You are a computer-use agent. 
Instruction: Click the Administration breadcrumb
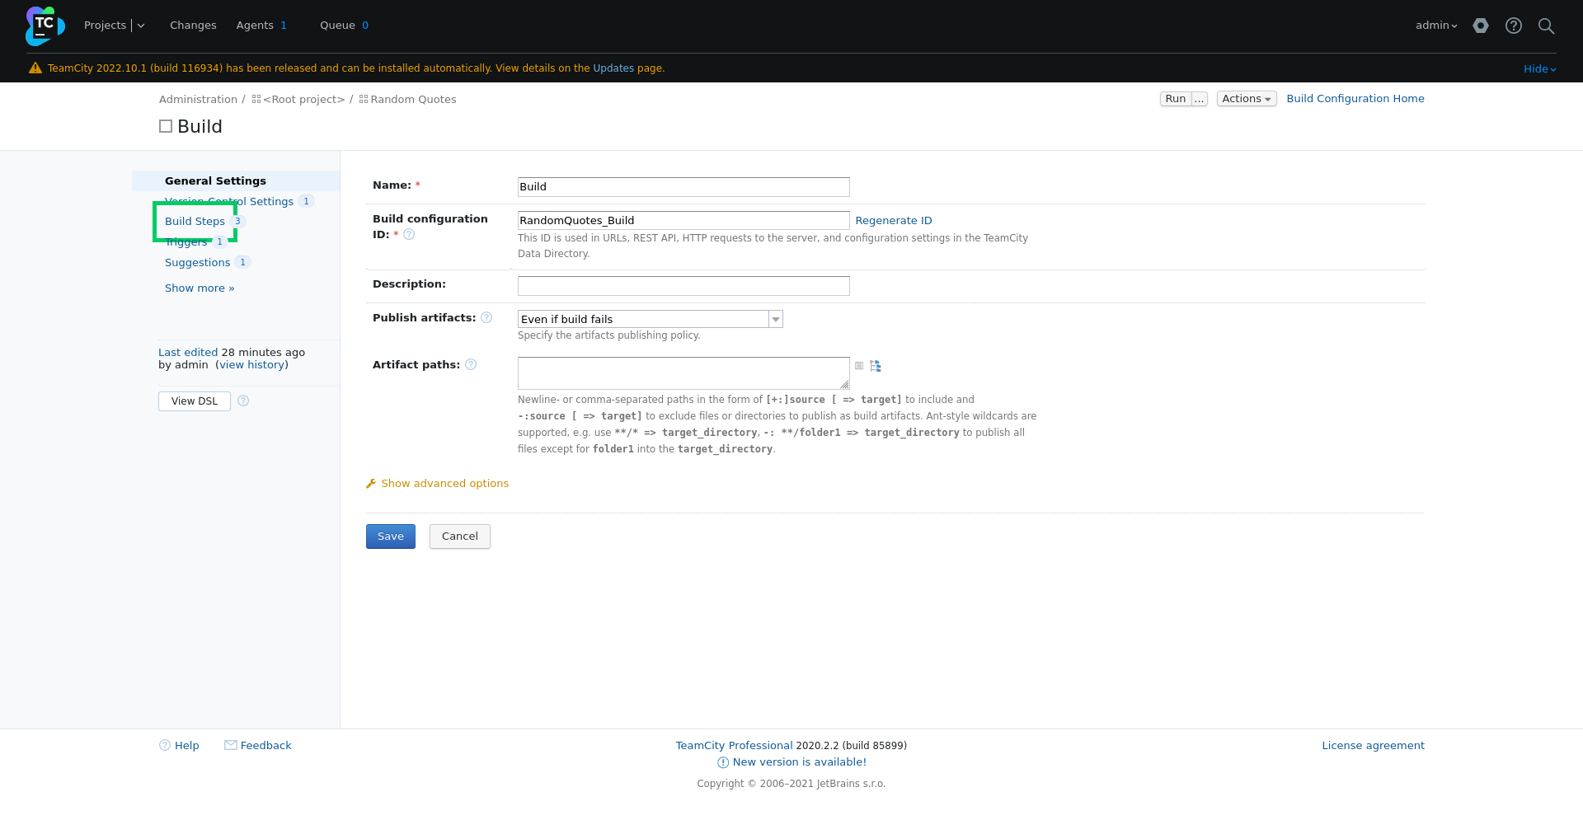(198, 100)
